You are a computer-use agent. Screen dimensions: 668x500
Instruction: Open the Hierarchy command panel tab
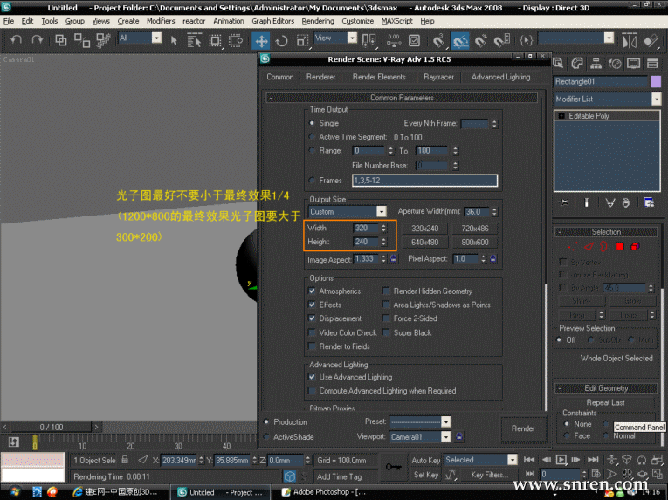[596, 63]
